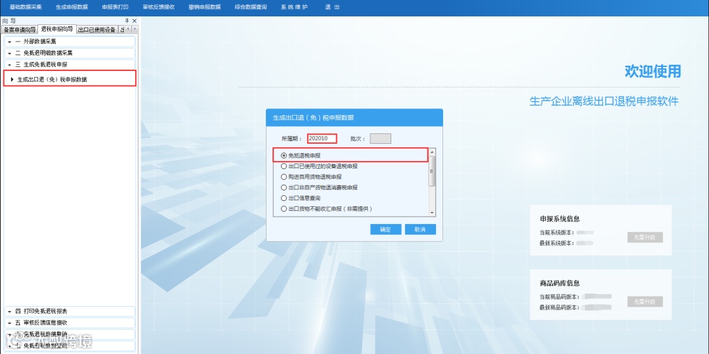709x354 pixels.
Task: Click the 生成出口退（免）税申报数据 dialog title
Action: tap(313, 118)
